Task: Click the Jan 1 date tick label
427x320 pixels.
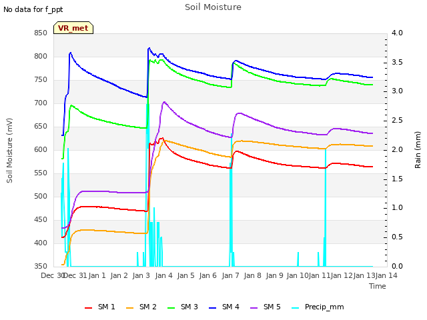Action: coord(97,275)
